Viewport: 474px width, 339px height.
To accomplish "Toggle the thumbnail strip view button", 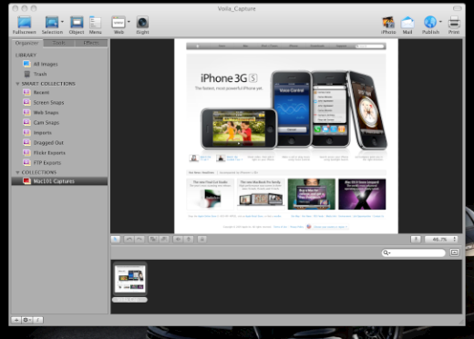I will [x=455, y=252].
